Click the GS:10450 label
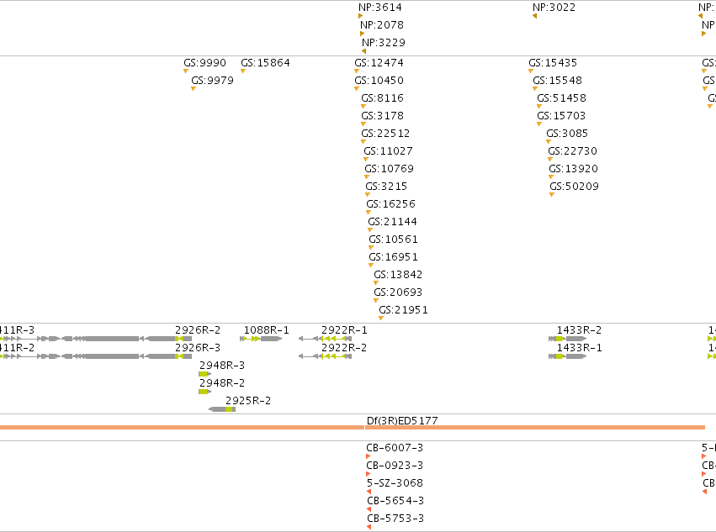This screenshot has height=532, width=716. (379, 81)
